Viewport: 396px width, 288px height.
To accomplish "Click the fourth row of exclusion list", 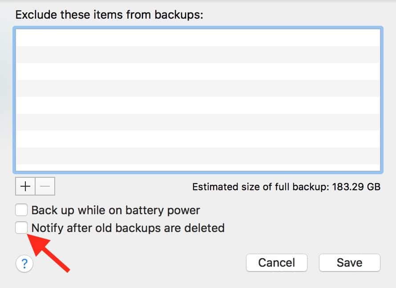I will [x=198, y=88].
